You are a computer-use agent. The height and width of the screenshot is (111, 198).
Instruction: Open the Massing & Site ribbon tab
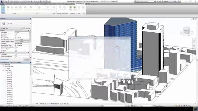pyautogui.click(x=44, y=4)
